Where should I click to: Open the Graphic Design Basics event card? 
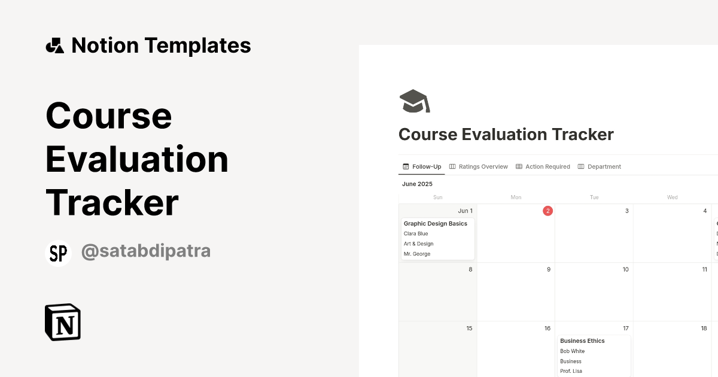tap(436, 238)
